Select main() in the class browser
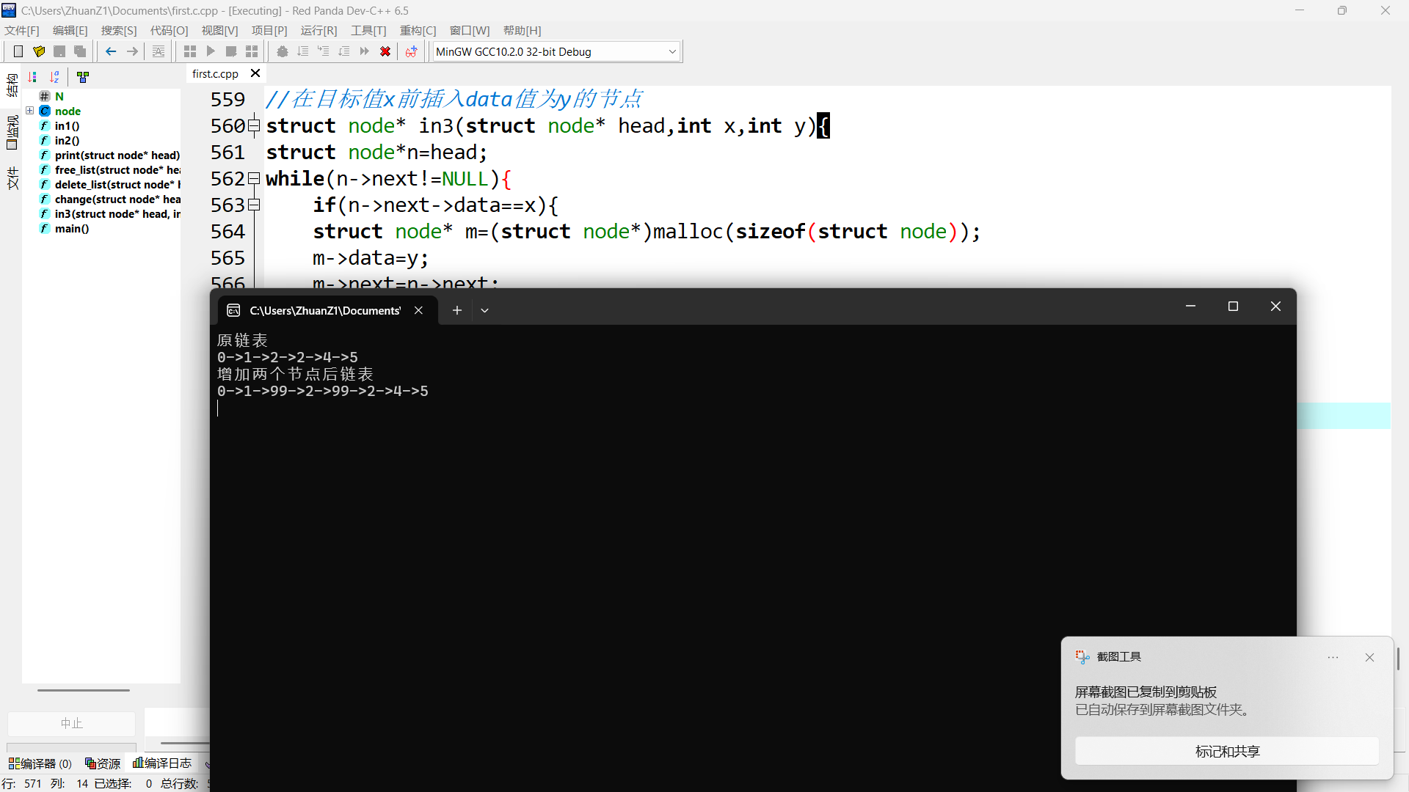The image size is (1409, 792). click(x=71, y=228)
